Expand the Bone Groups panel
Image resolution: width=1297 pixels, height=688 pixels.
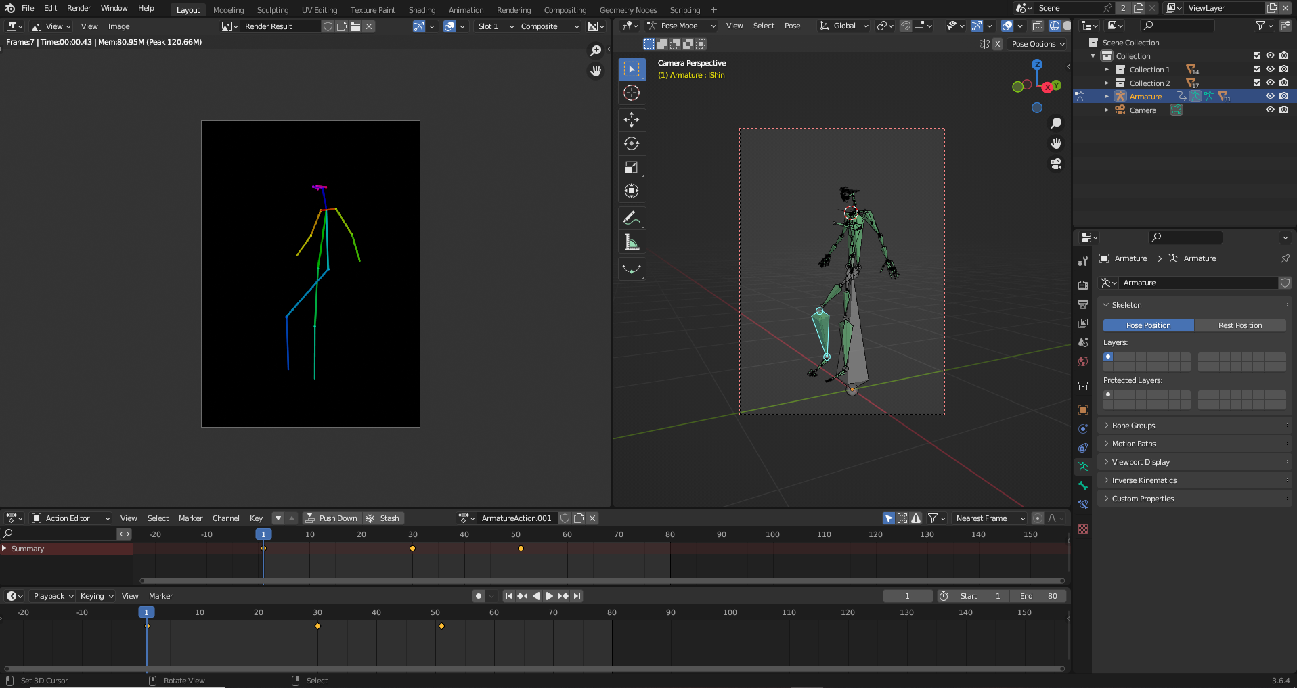pos(1133,426)
